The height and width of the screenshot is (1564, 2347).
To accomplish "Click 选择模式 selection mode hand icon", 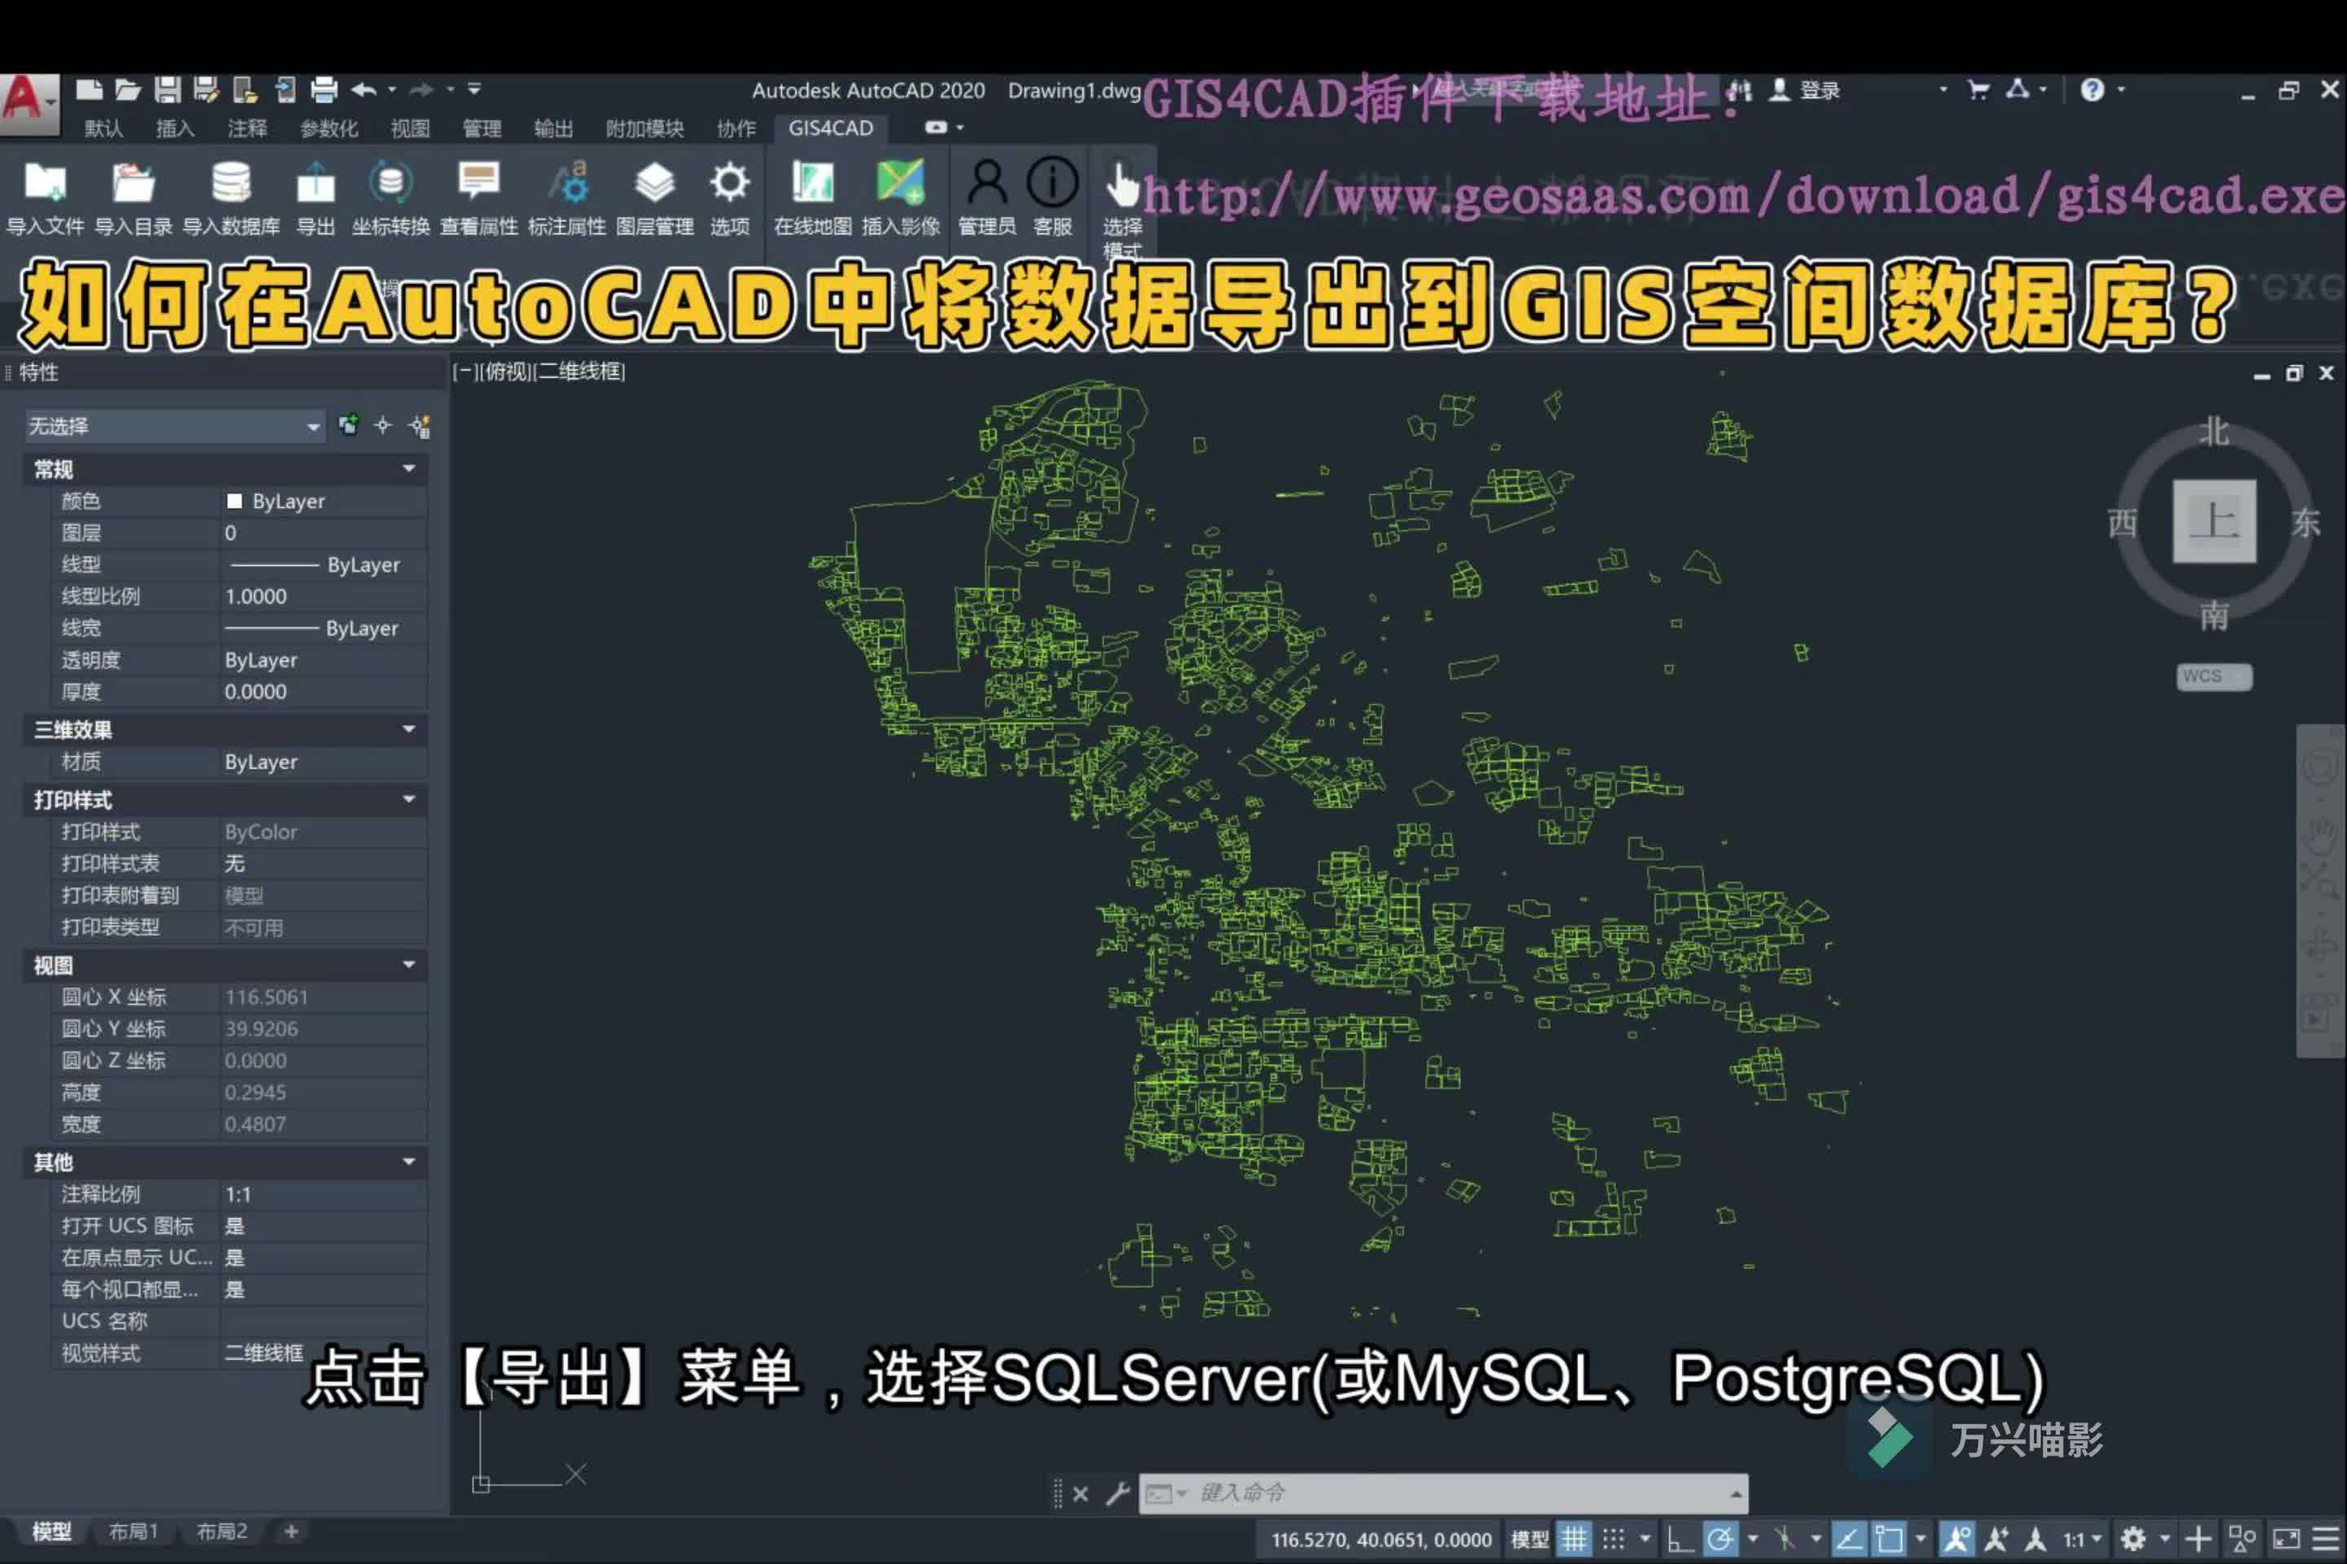I will [1123, 186].
